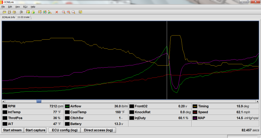Image resolution: width=261 pixels, height=138 pixels.
Task: Click the yellow disc with play arrow icon
Action: click(33, 12)
